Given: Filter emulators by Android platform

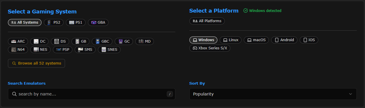Looking at the screenshot, I should (284, 40).
